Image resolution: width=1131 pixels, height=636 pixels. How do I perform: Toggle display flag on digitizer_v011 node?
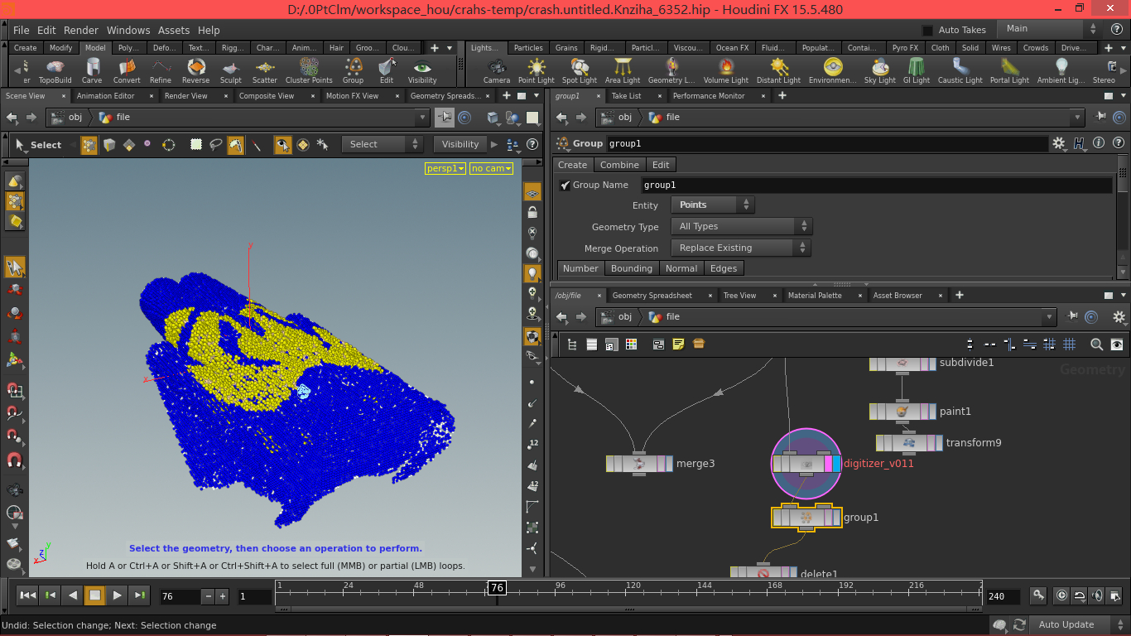click(837, 464)
